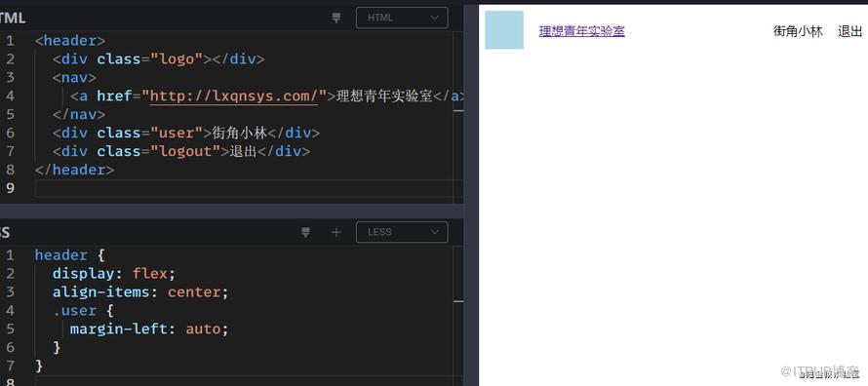Image resolution: width=868 pixels, height=386 pixels.
Task: Click 'header {' selector on LESS line 1
Action: click(70, 255)
